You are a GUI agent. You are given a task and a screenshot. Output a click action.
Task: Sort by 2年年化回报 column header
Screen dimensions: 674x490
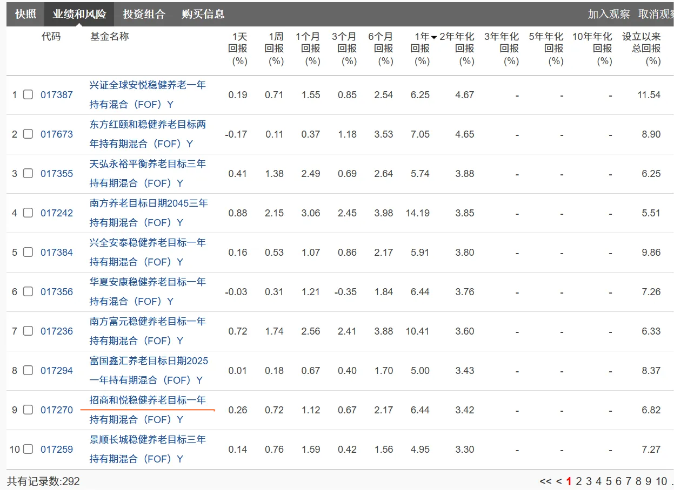pyautogui.click(x=457, y=49)
